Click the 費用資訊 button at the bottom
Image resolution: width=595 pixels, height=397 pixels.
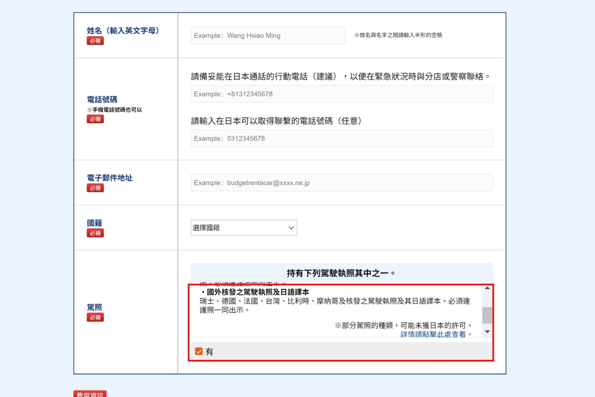[x=90, y=395]
